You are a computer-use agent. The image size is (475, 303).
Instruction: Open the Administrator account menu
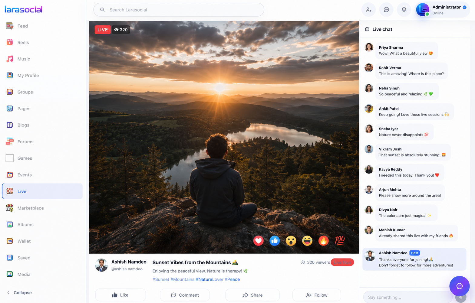coord(442,10)
